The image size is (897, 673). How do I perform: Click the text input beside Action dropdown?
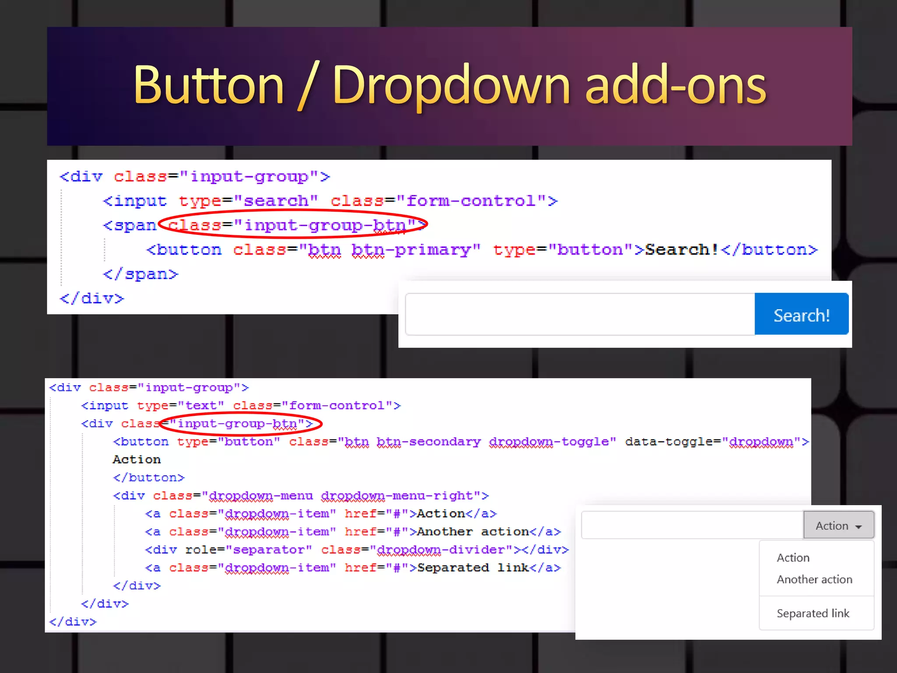(692, 525)
